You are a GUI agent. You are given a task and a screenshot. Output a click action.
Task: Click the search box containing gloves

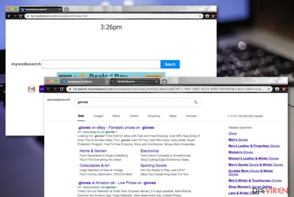(x=138, y=102)
